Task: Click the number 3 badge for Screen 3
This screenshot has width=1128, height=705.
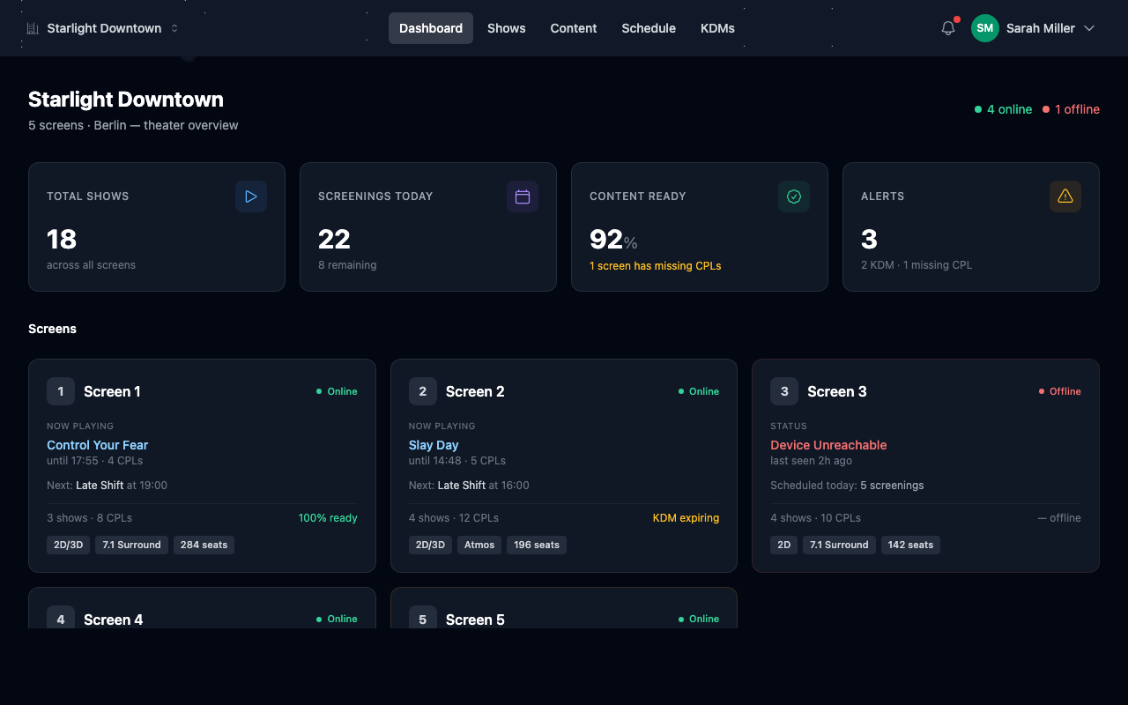Action: (784, 391)
